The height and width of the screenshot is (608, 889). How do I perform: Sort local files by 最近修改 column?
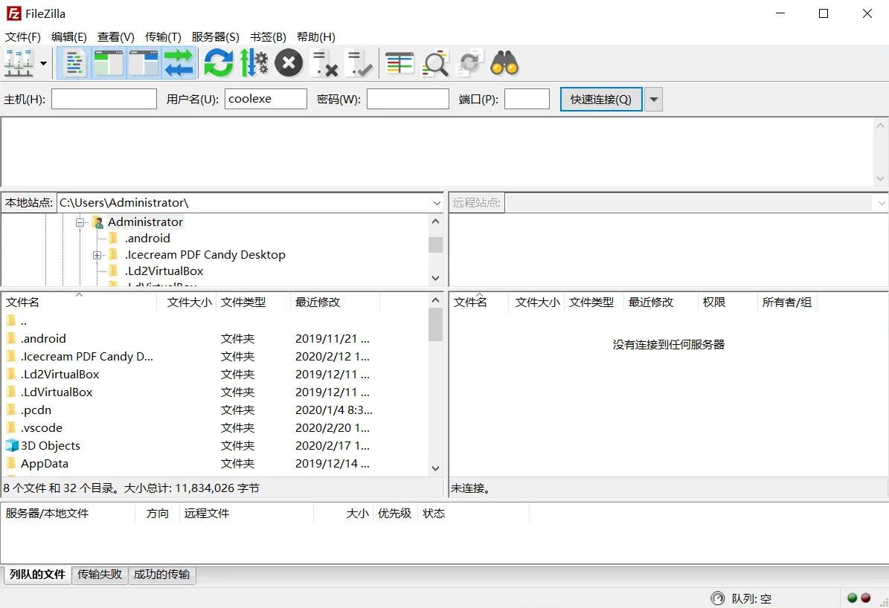335,302
